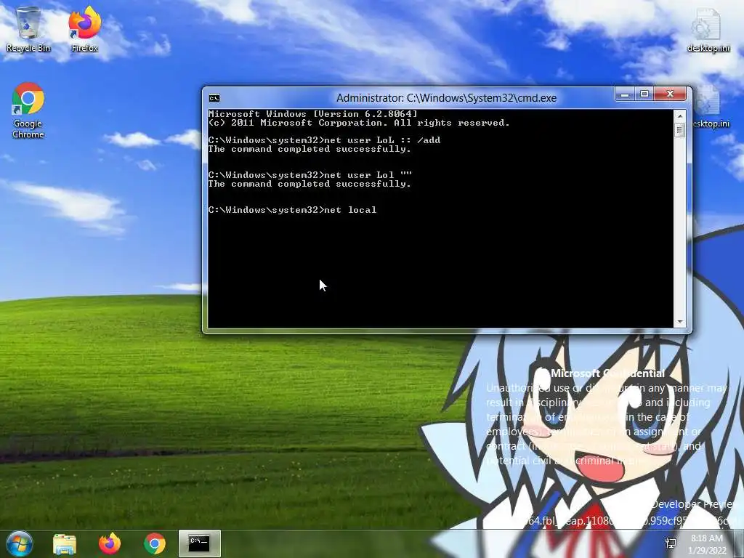
Task: Click the 'net user LoL :: /add' line
Action: [x=324, y=140]
